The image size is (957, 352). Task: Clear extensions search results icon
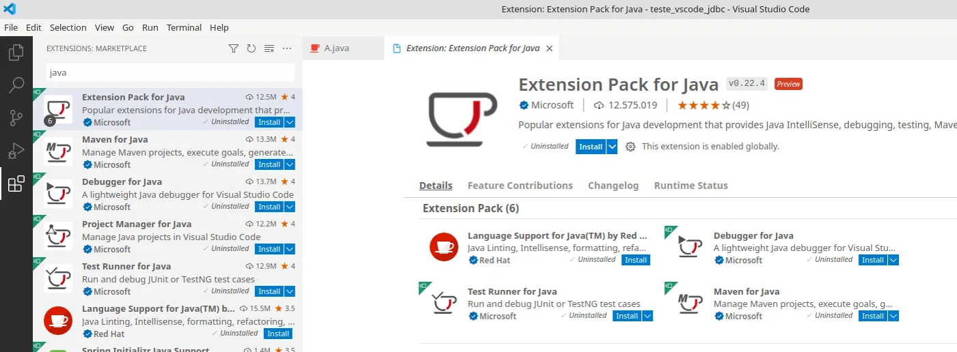(x=269, y=48)
